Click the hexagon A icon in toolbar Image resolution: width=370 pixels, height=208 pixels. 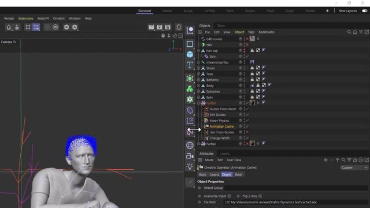click(75, 27)
